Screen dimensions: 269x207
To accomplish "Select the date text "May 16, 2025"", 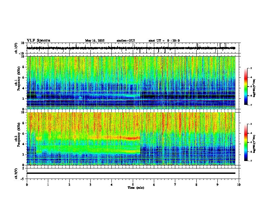I will [95, 41].
